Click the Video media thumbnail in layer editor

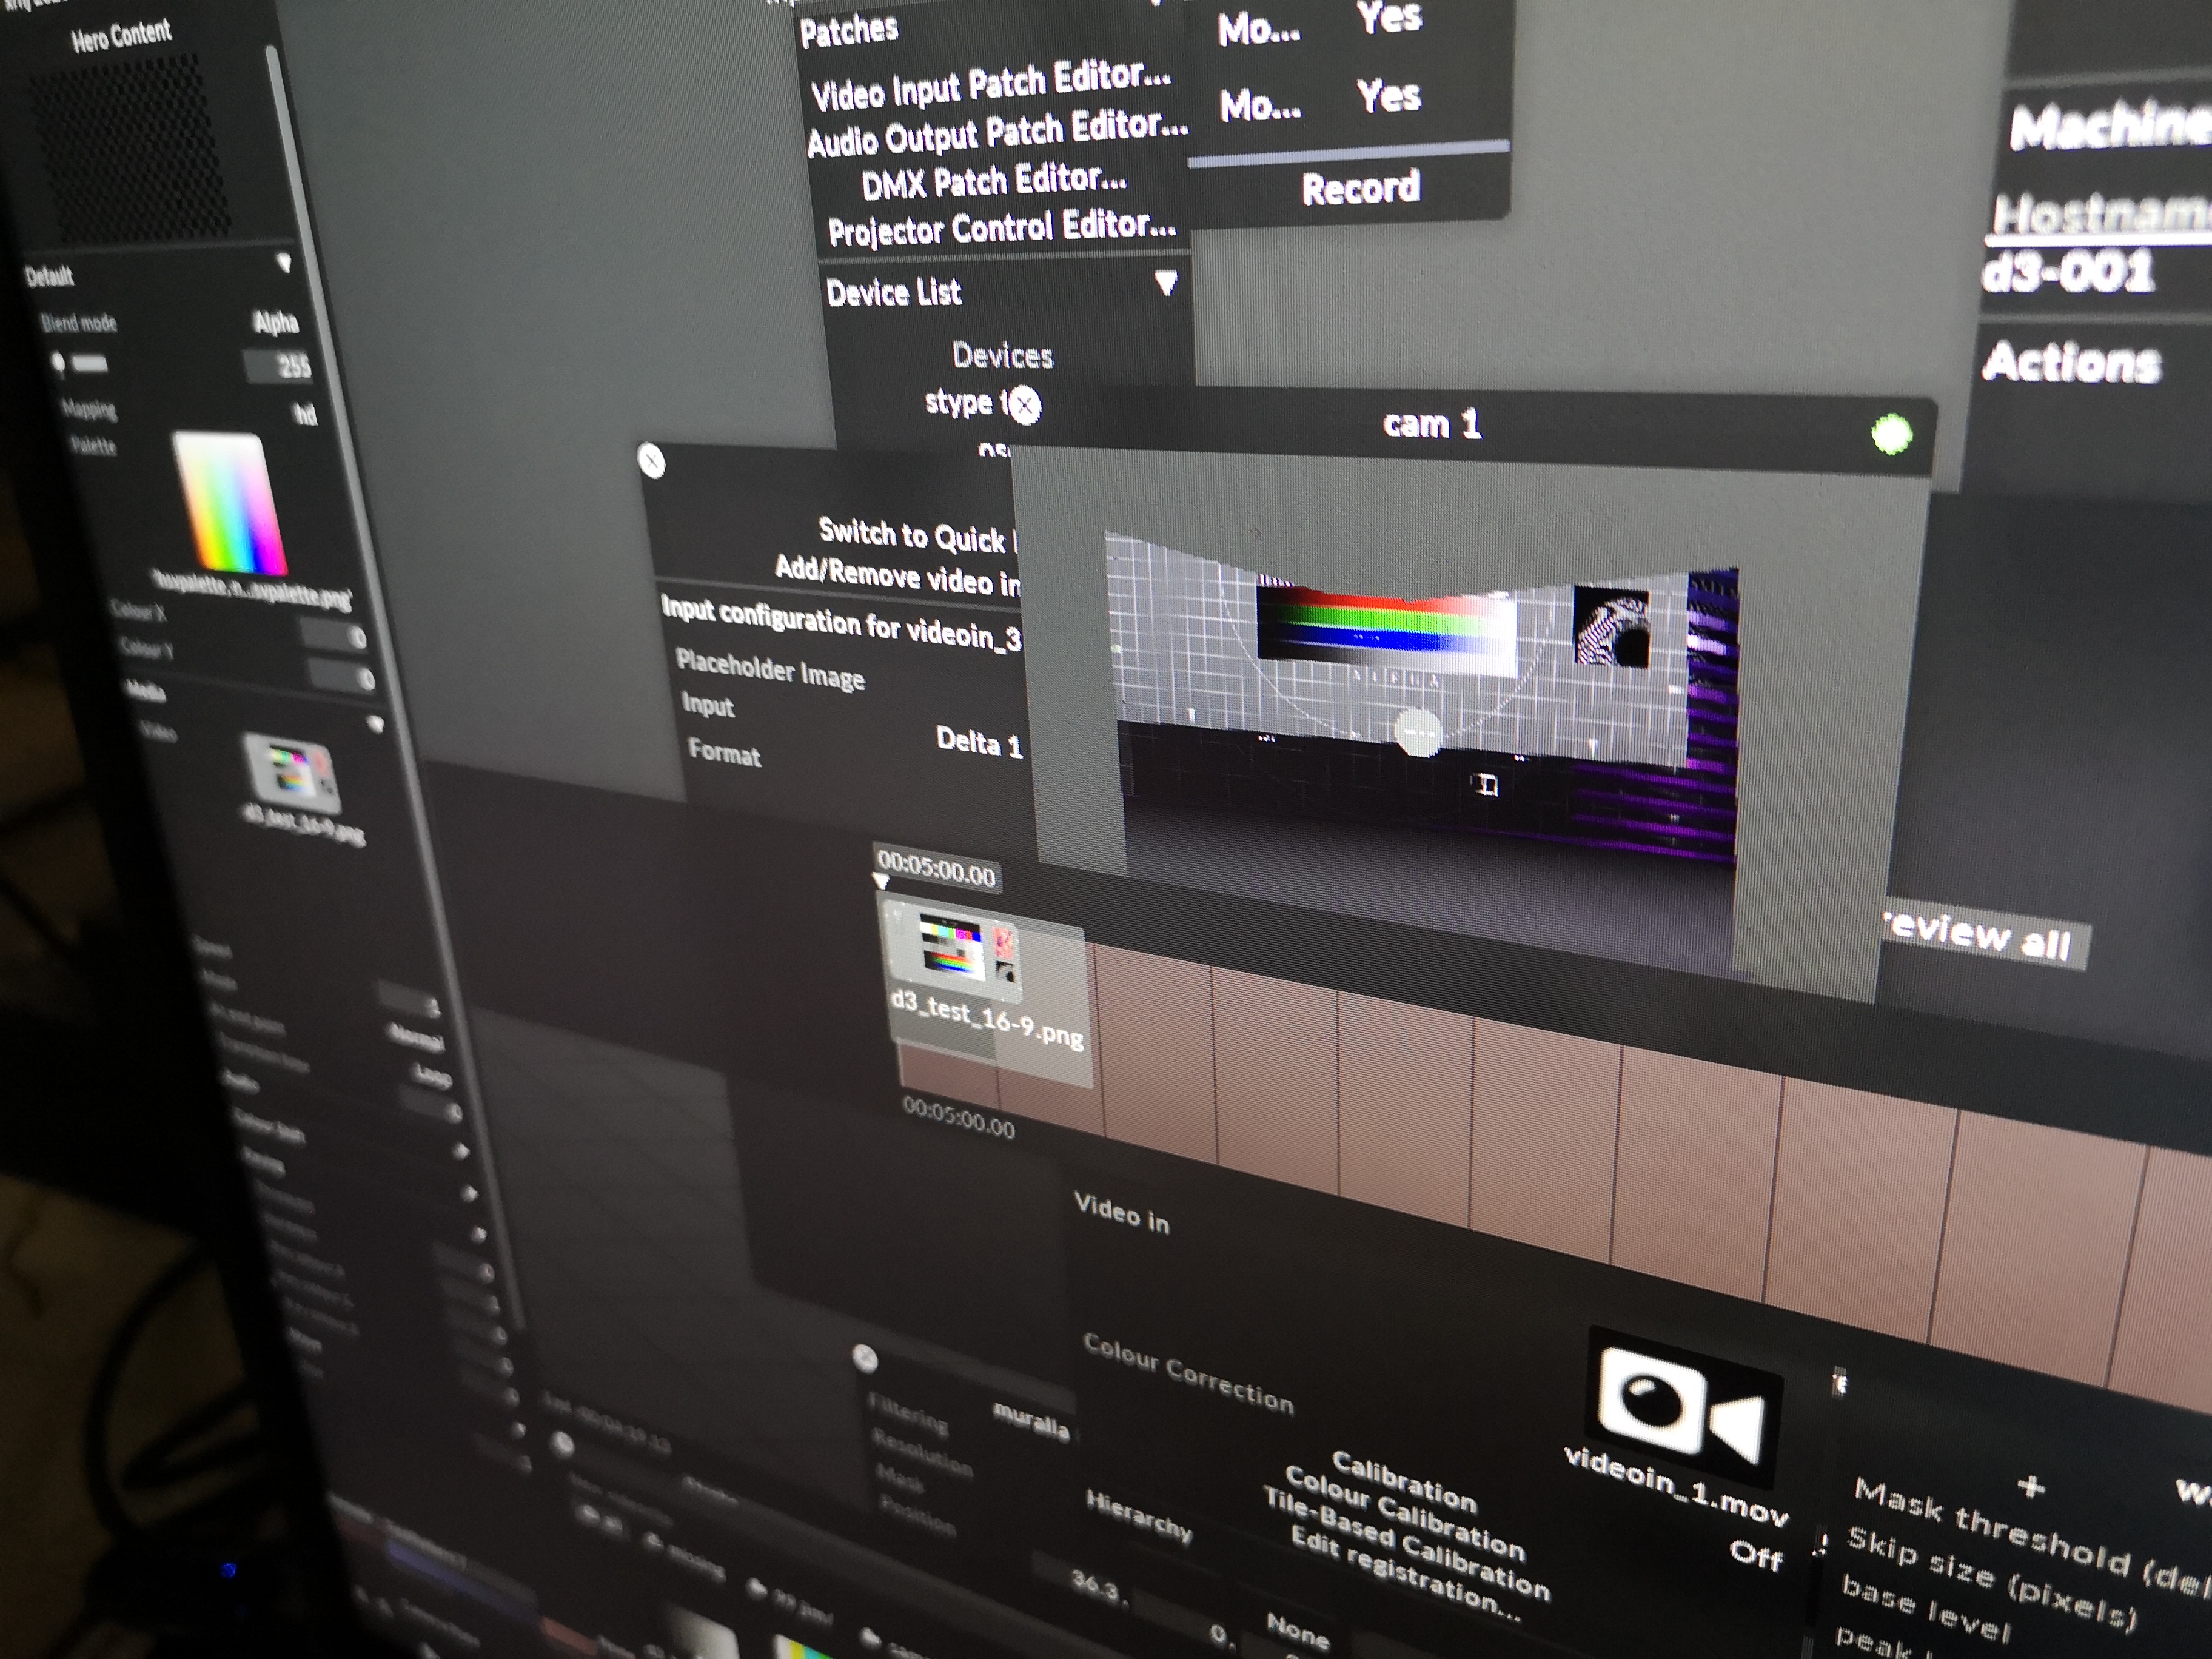pos(291,774)
